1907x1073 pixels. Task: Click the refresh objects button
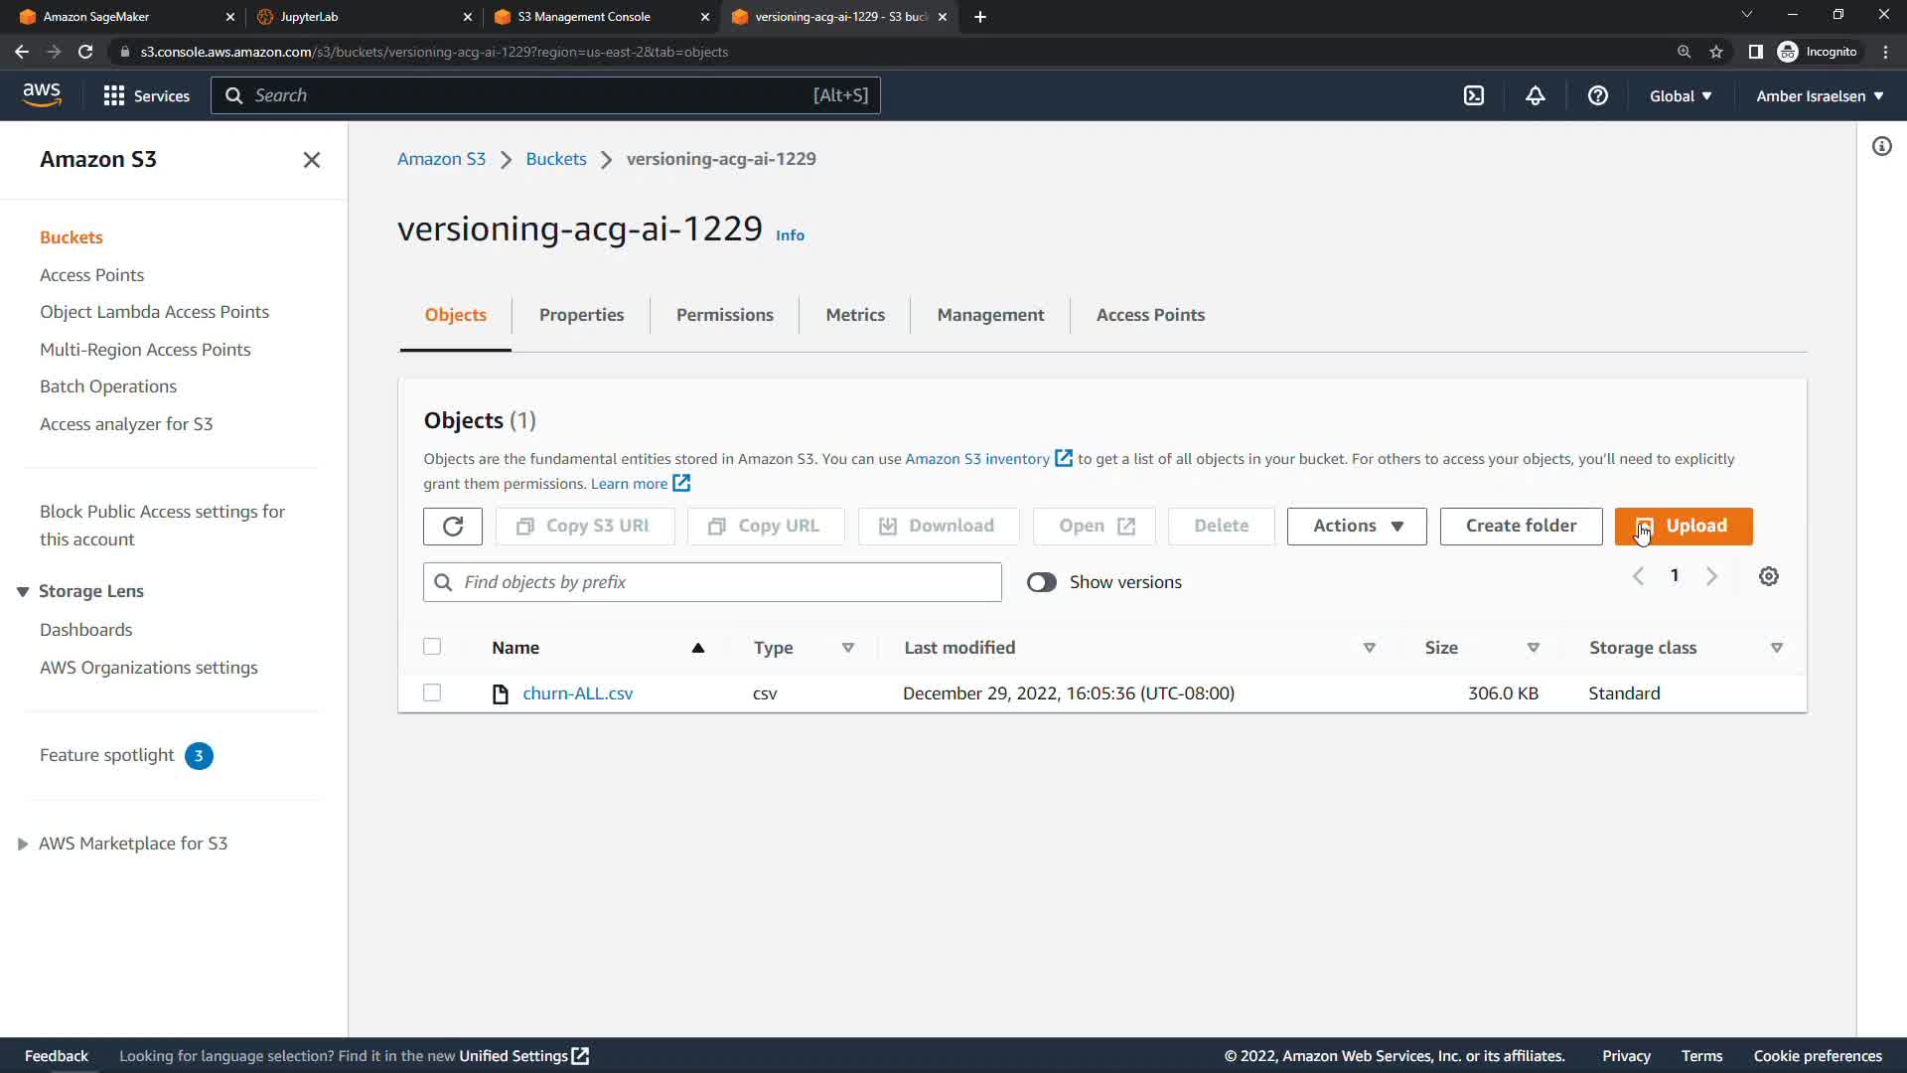point(453,527)
